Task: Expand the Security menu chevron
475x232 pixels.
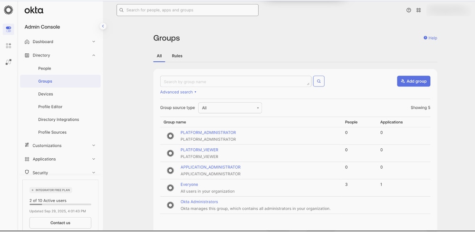Action: (94, 173)
